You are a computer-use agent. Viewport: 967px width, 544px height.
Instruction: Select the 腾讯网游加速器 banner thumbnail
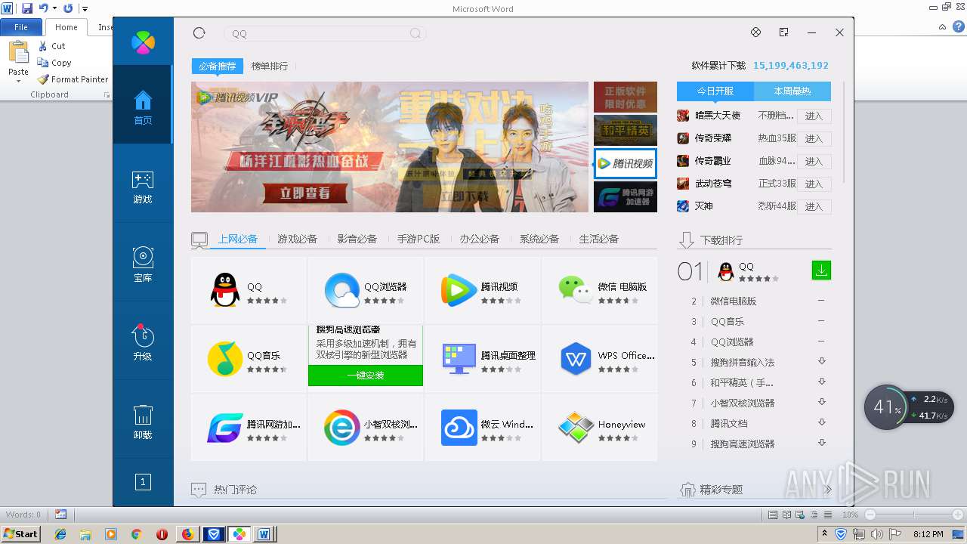click(x=626, y=197)
